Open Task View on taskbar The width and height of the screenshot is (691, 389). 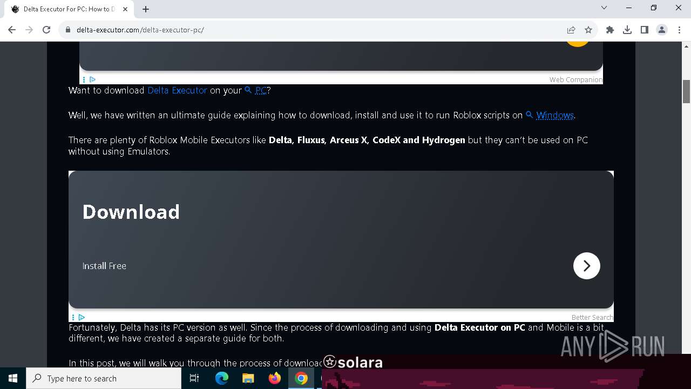click(x=194, y=378)
